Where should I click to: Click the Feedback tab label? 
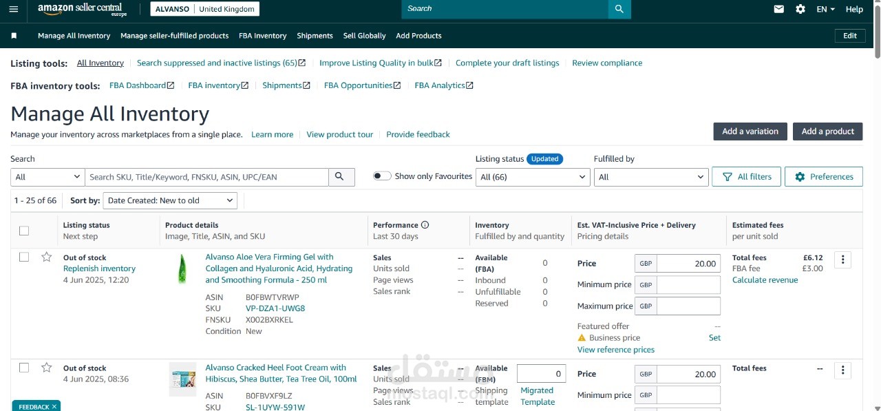(x=33, y=406)
